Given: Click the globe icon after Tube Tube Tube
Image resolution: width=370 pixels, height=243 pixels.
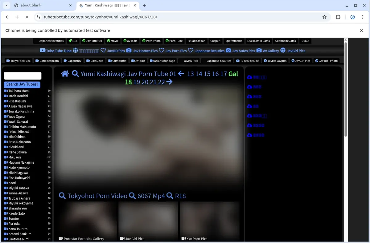Looking at the screenshot, I should [x=76, y=50].
